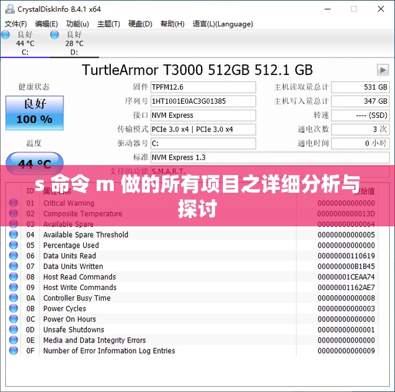Select the Available Spare Threshold attribute name
395x392 pixels.
point(85,235)
